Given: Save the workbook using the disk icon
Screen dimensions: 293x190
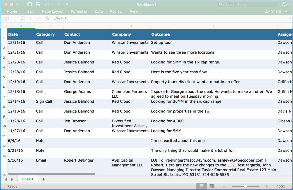Looking at the screenshot, I should pyautogui.click(x=38, y=4).
